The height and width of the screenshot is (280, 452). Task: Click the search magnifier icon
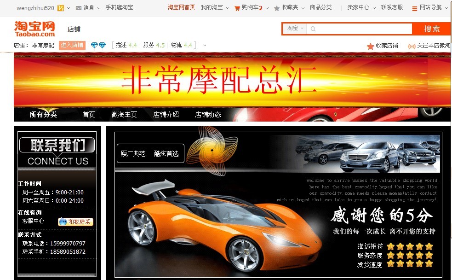tap(313, 29)
